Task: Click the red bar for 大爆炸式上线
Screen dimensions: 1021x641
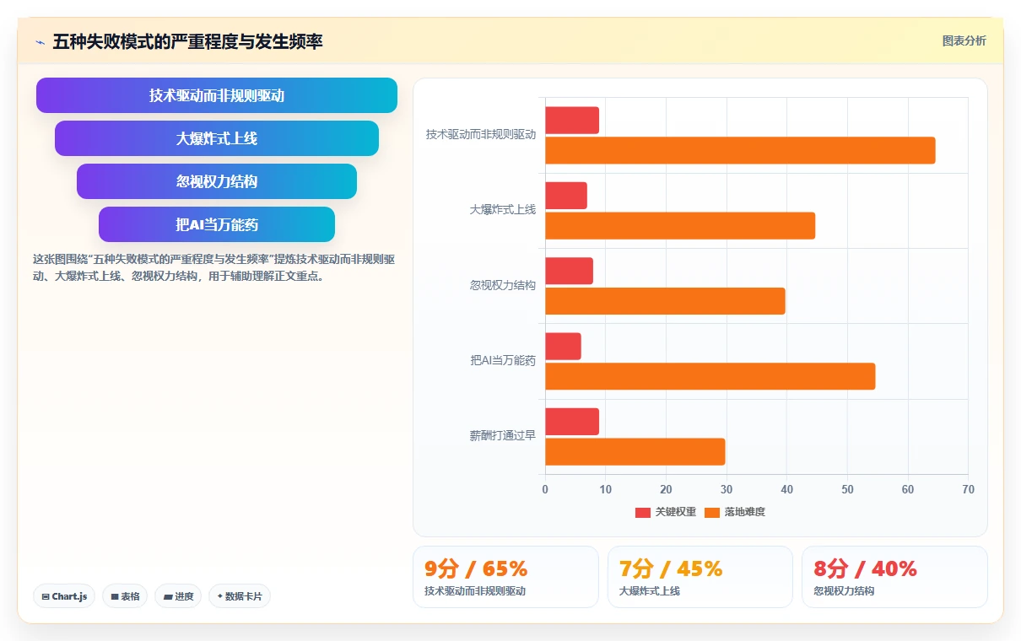Action: 566,196
